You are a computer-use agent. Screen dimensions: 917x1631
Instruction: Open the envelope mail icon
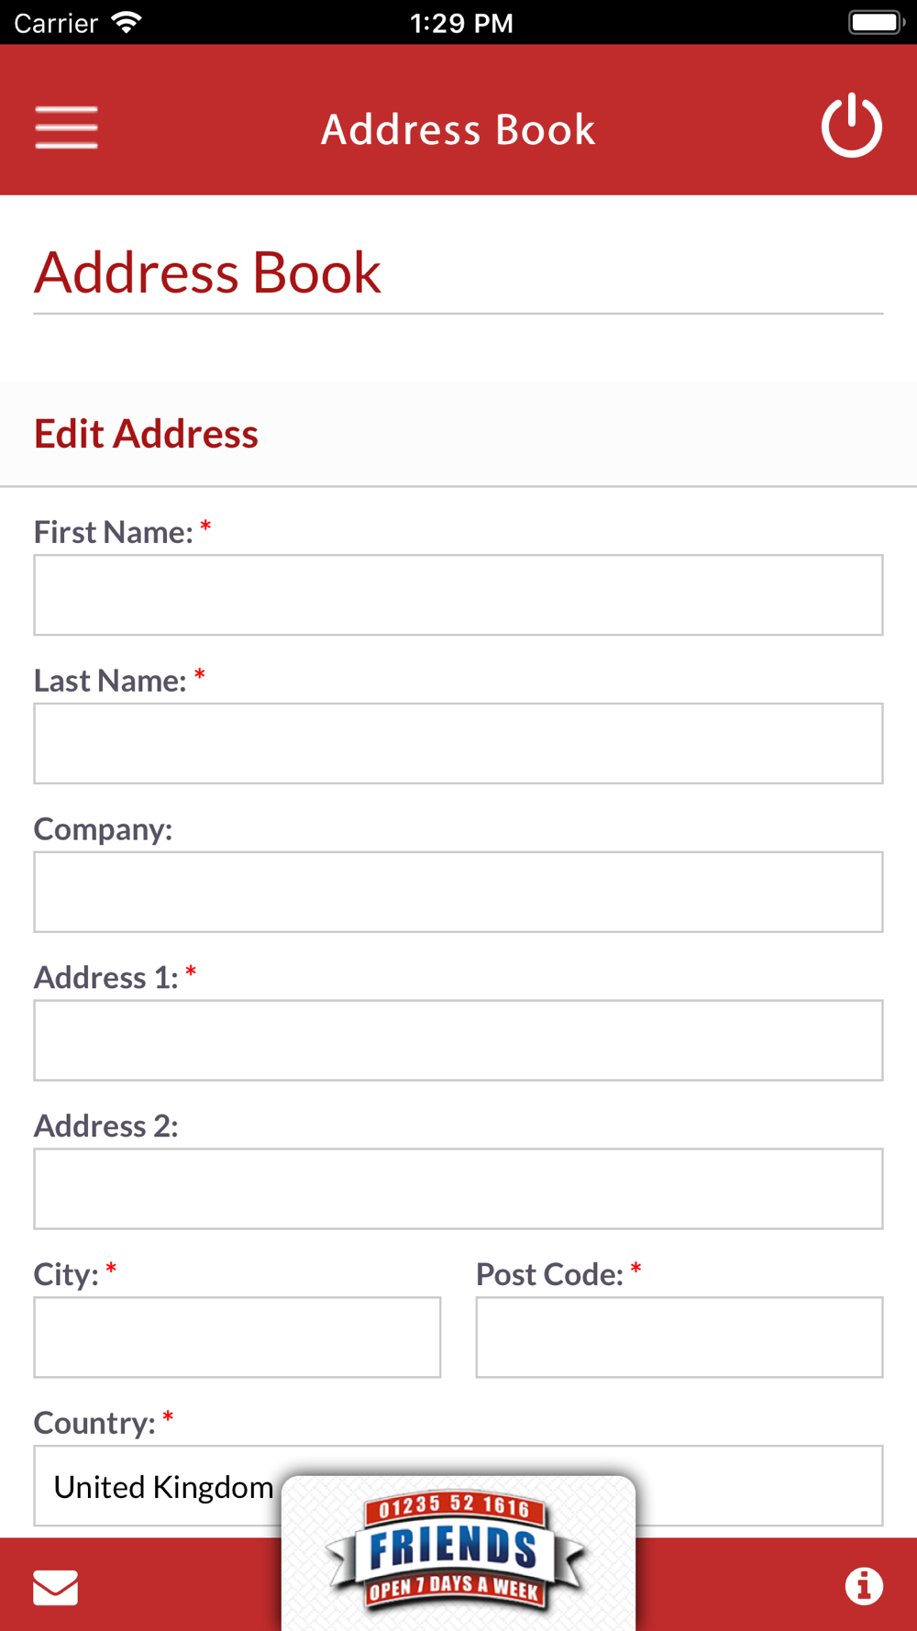click(x=56, y=1587)
